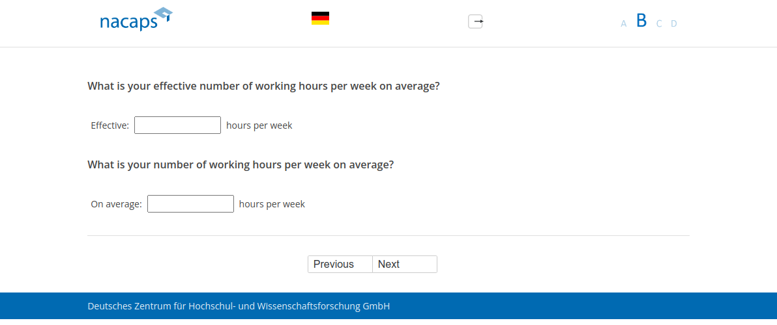Click the Deutsches Zentrum footer text

click(239, 306)
